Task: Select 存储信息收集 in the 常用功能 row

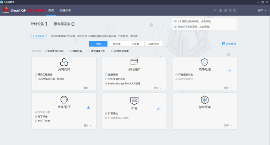Action: tap(120, 51)
